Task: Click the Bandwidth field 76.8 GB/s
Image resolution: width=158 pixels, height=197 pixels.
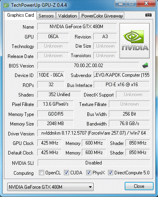Action: click(129, 124)
